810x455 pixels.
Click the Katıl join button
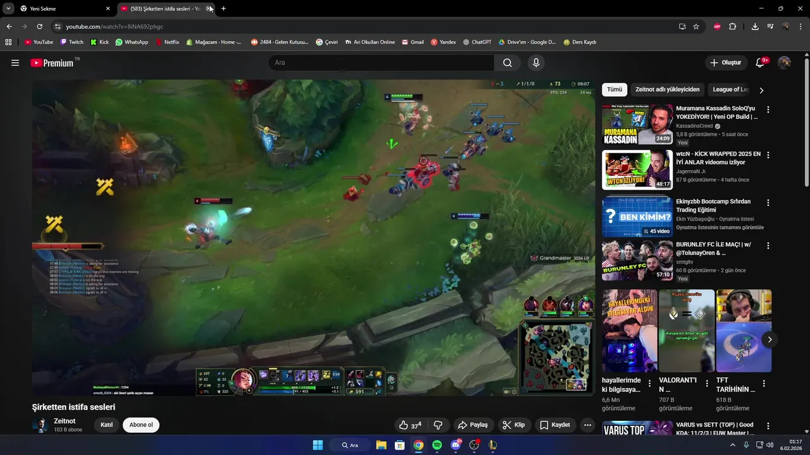[x=106, y=425]
